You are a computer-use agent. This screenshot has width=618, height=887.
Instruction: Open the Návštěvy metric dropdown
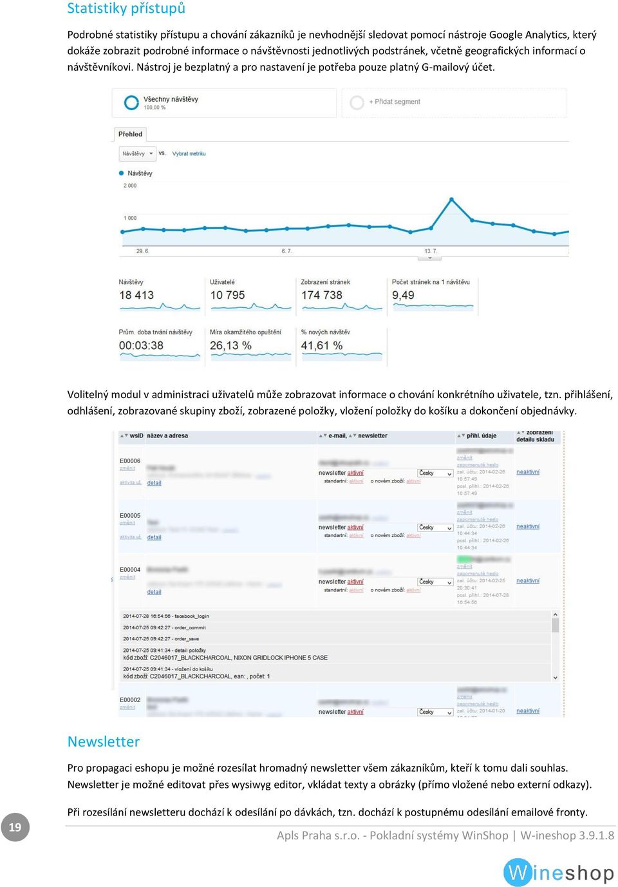138,154
